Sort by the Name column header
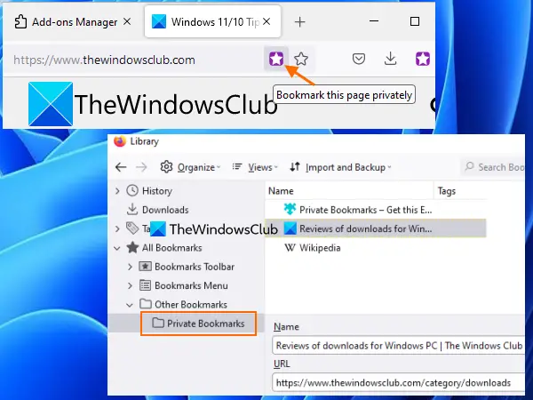The width and height of the screenshot is (533, 400). click(x=349, y=191)
